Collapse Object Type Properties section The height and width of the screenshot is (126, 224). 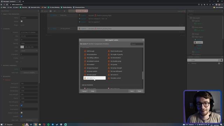click(x=1, y=14)
